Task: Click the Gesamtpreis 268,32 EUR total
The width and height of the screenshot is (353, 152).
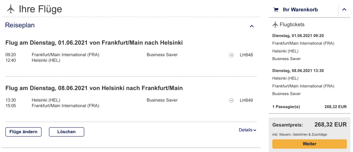Action: point(330,125)
